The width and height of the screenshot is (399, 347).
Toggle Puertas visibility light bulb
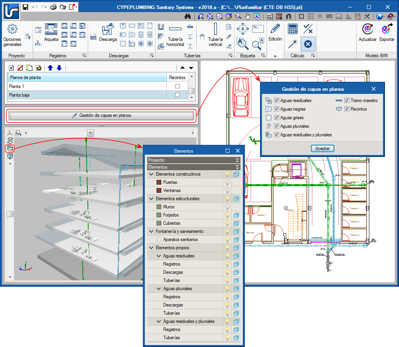tap(227, 182)
